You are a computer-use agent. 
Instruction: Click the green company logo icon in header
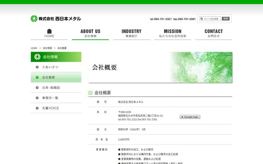[x=34, y=18]
